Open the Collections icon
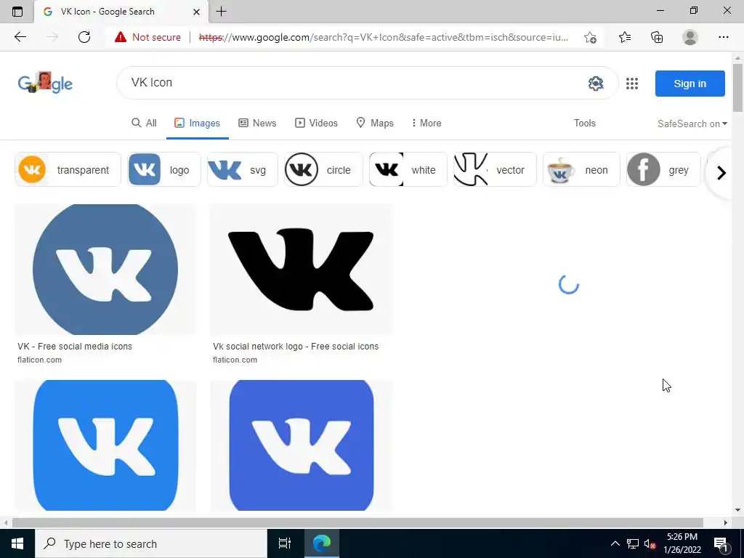 pos(657,37)
